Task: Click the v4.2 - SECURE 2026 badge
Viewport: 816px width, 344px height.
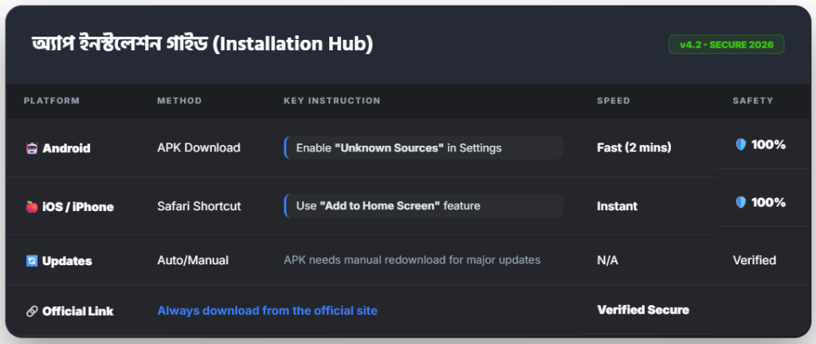Action: pyautogui.click(x=726, y=45)
